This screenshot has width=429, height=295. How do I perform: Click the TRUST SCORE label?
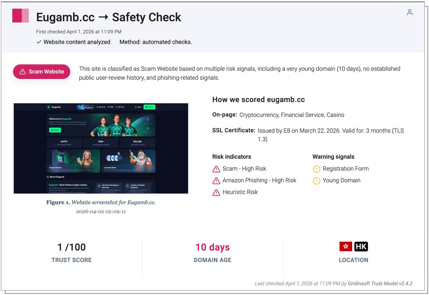71,260
